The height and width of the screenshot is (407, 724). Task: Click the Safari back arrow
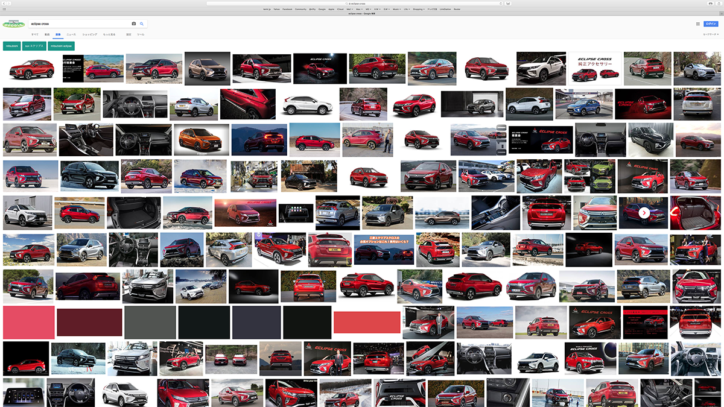click(4, 4)
